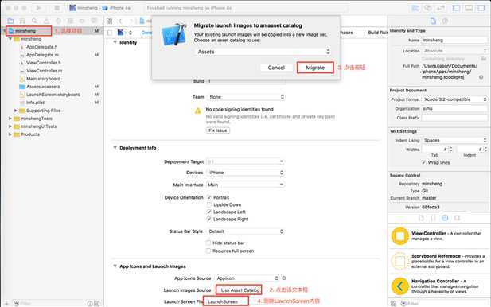Viewport: 491px width, 307px height.
Task: Go forward using the jump bar arrow
Action: click(x=131, y=21)
